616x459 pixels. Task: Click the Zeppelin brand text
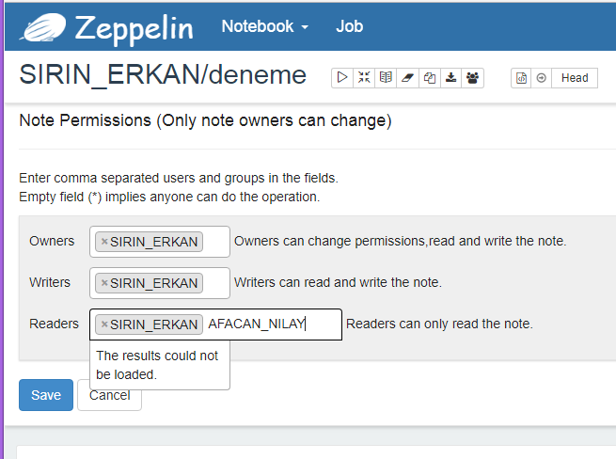(x=134, y=29)
